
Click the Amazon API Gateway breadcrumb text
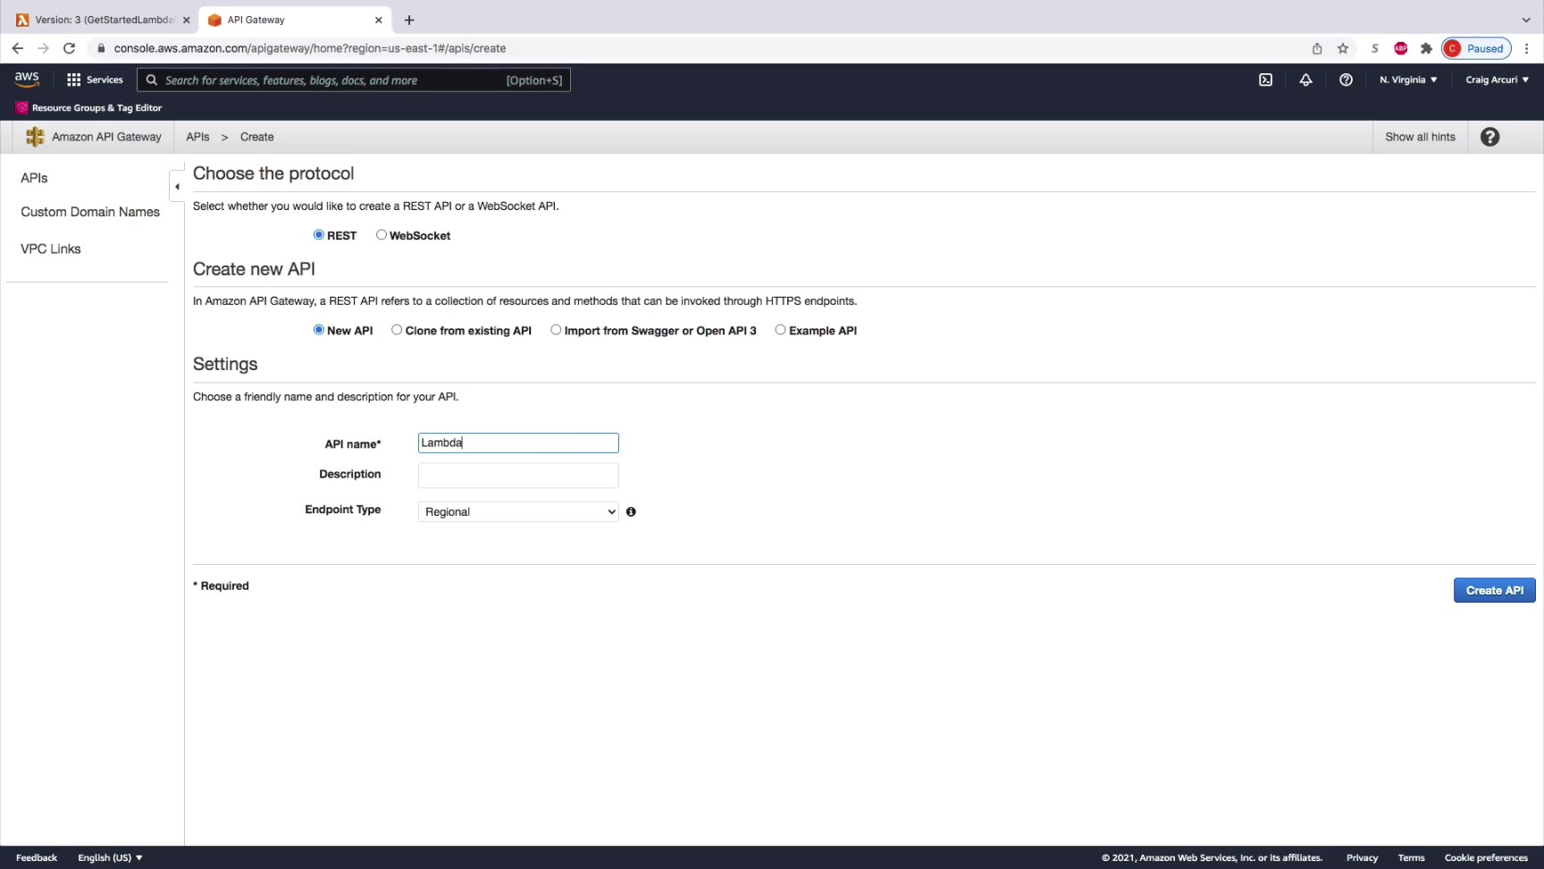(106, 137)
